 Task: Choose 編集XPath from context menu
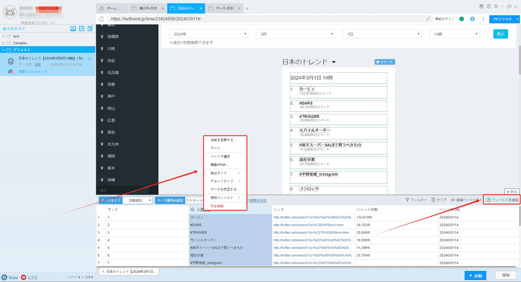[x=219, y=165]
